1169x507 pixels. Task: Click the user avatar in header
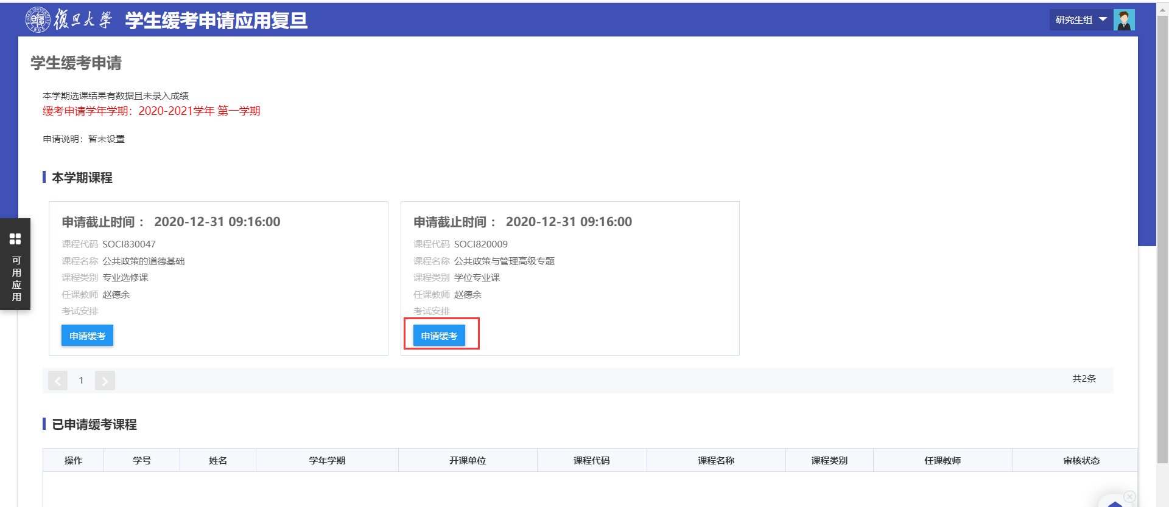click(1123, 20)
